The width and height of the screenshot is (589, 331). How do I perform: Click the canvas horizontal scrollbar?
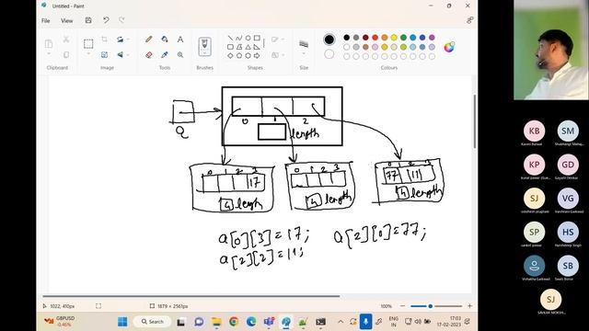click(x=191, y=296)
